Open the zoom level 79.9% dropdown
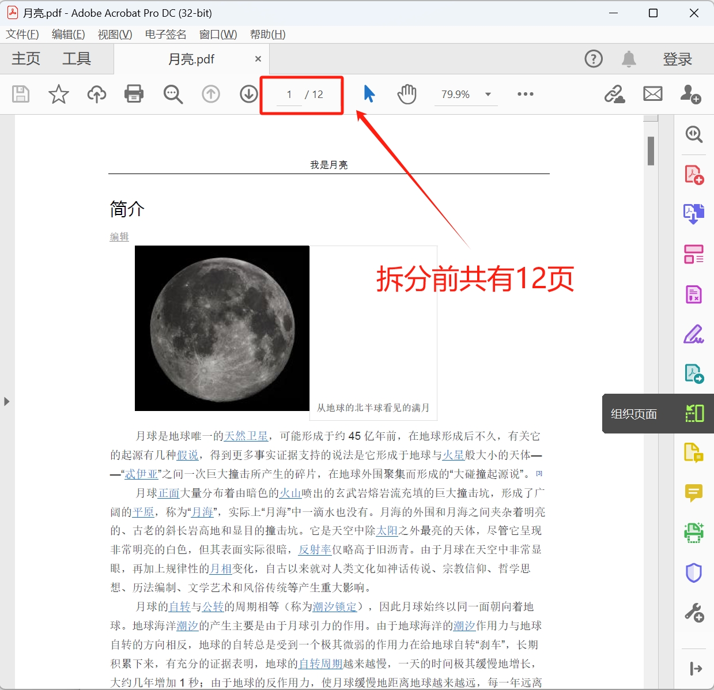 click(x=466, y=94)
